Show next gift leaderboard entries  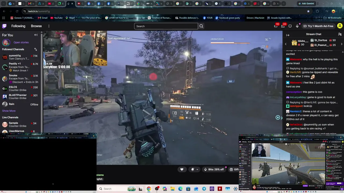[x=342, y=44]
